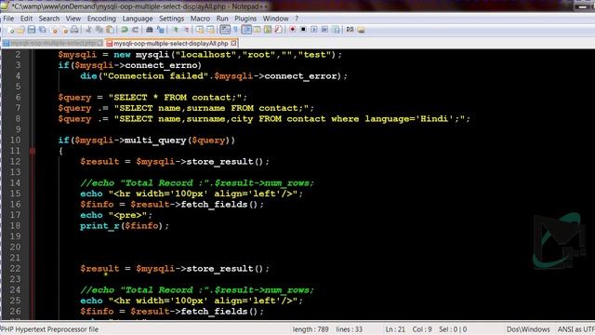Viewport: 595px width, 335px height.
Task: Close the mysqli-oop-multiple-select.php tab
Action: 99,44
